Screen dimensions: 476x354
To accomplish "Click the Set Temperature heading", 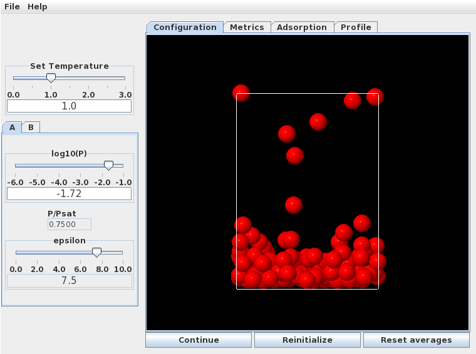I will [x=70, y=66].
